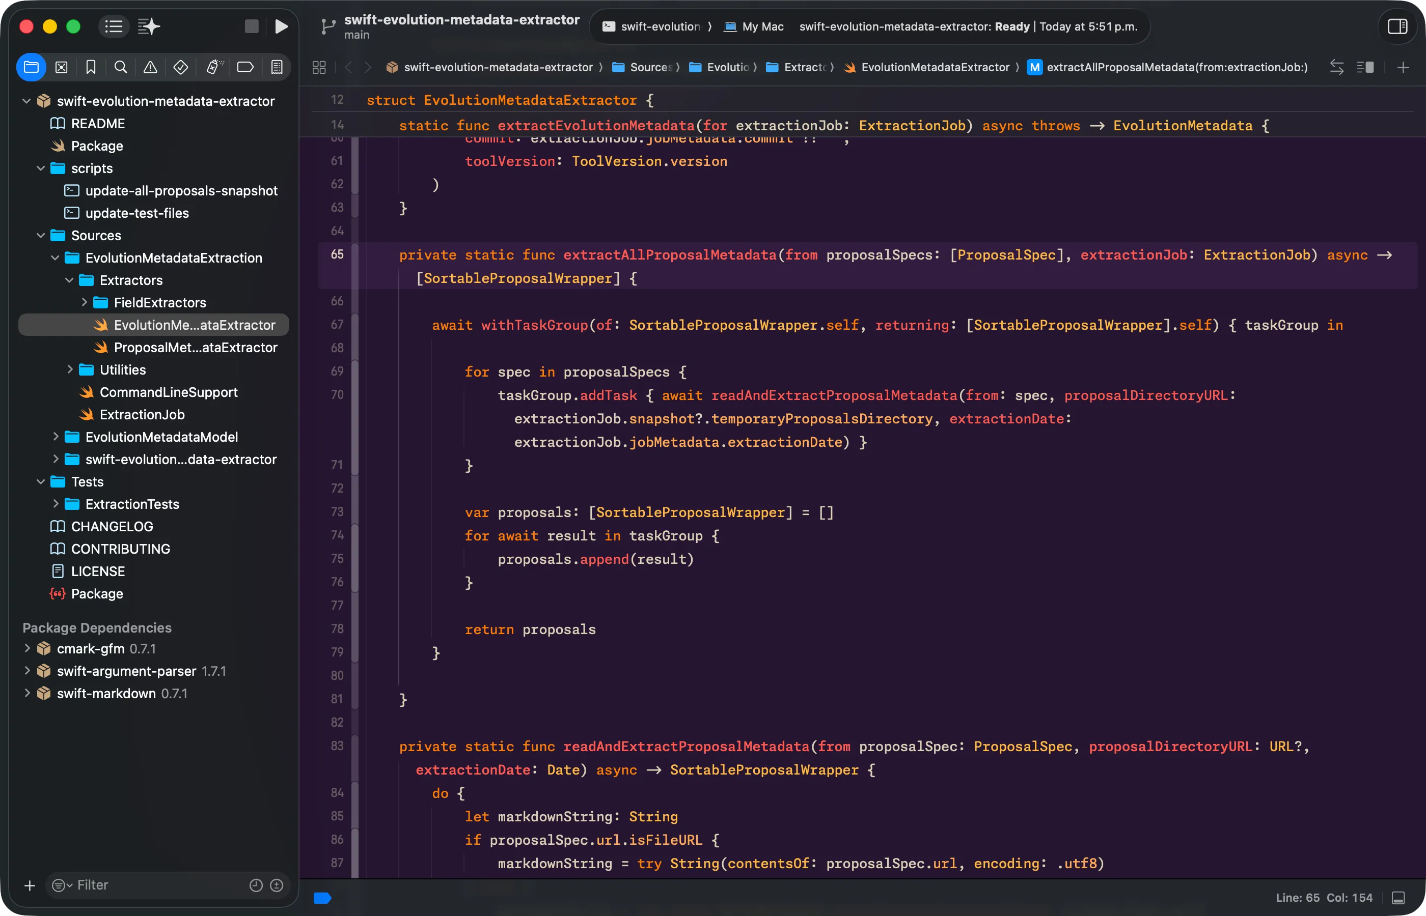The width and height of the screenshot is (1426, 916).
Task: Expand the Utilities folder
Action: (70, 369)
